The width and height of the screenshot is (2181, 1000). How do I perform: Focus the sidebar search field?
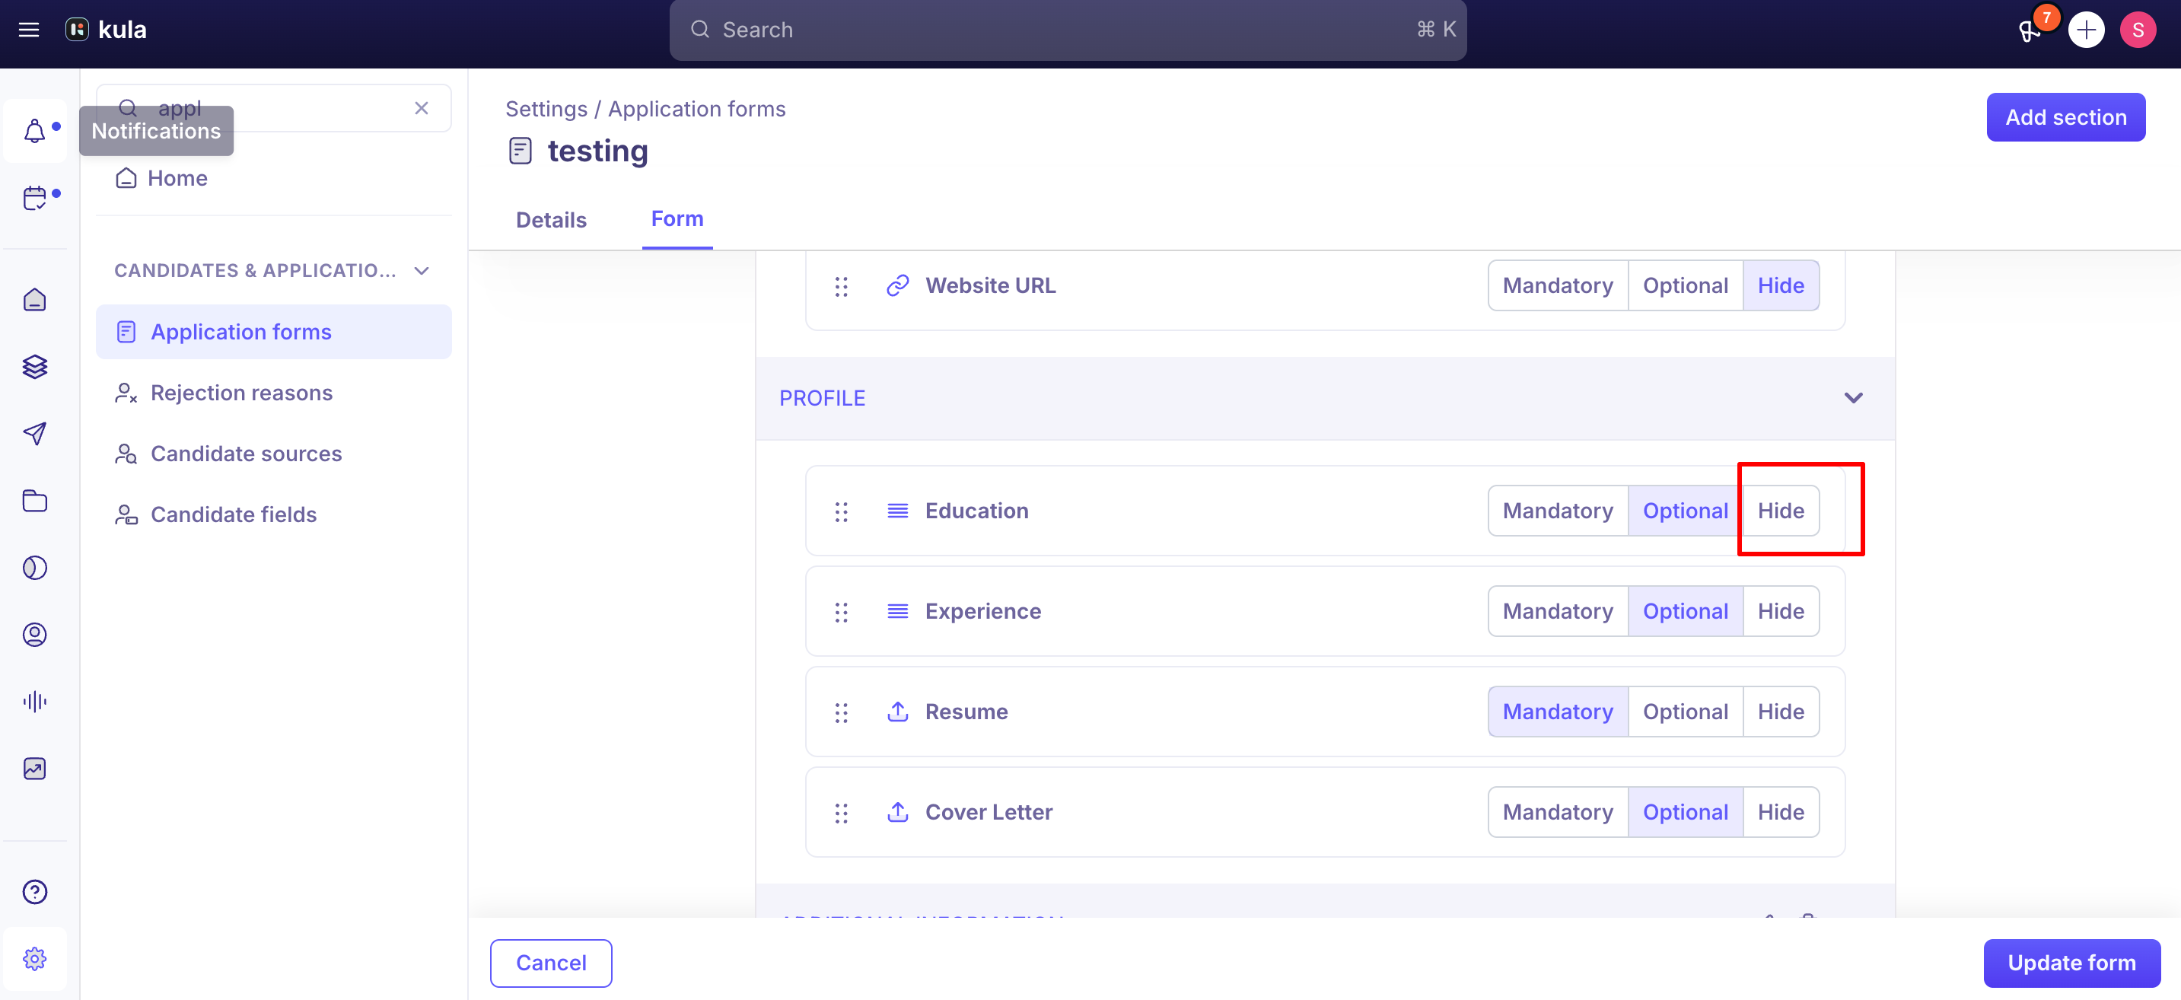pos(273,108)
